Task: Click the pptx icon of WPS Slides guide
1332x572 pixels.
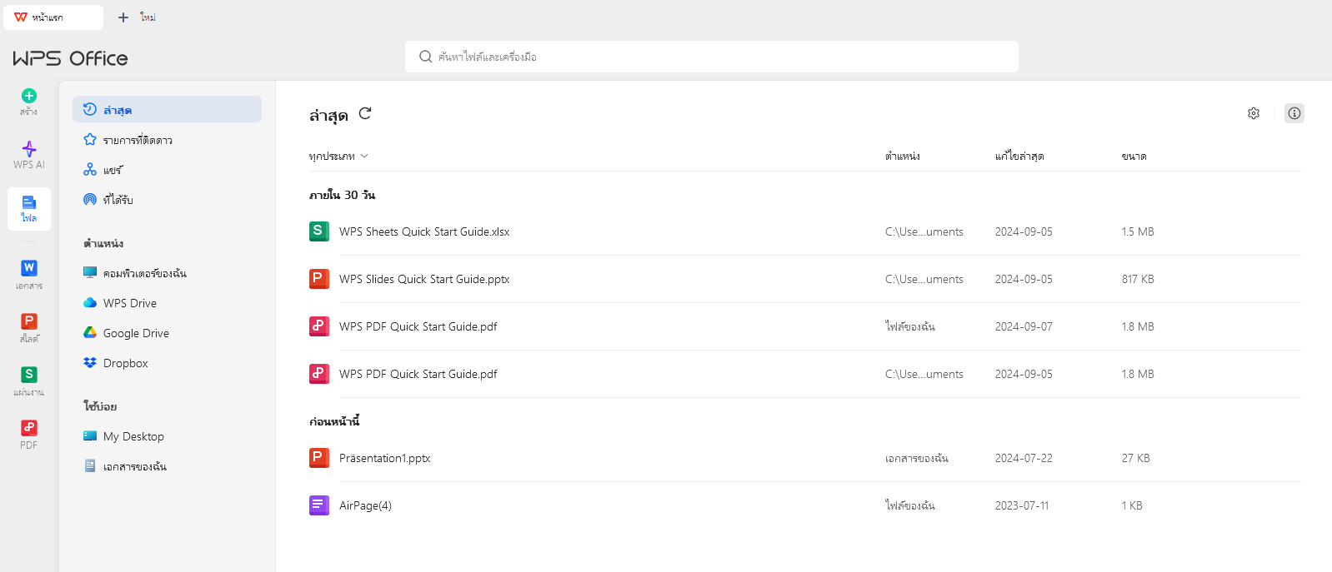Action: [x=319, y=279]
